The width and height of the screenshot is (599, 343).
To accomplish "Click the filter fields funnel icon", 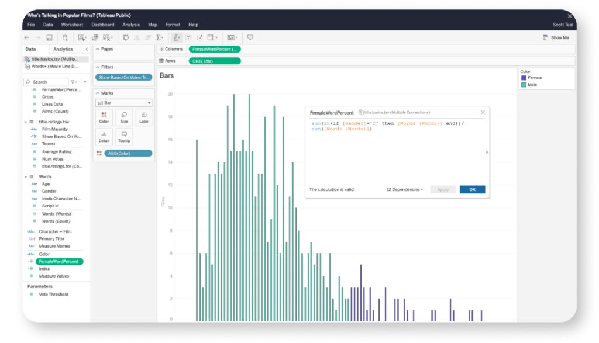I will 74,82.
